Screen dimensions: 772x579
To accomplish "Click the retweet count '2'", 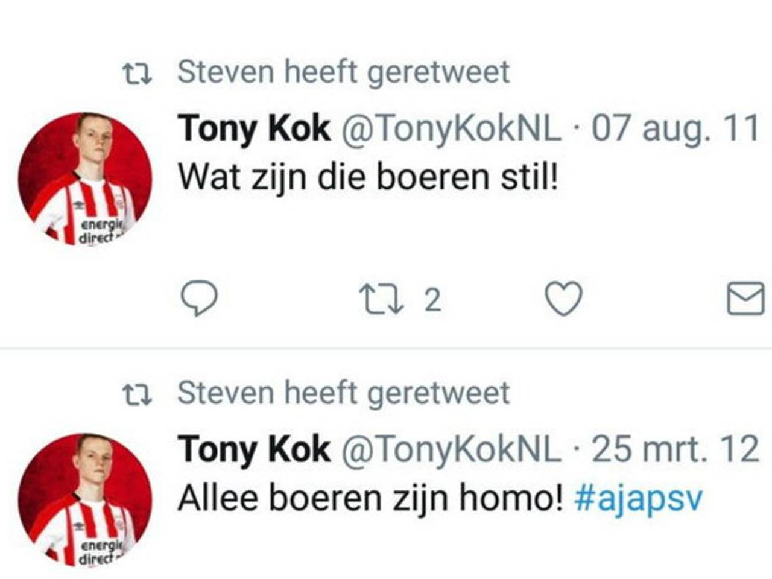I will coord(432,300).
